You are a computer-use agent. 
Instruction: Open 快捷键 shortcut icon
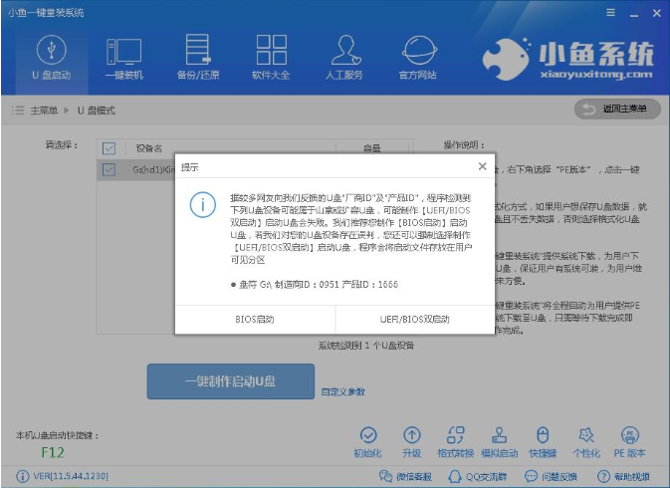coord(544,442)
